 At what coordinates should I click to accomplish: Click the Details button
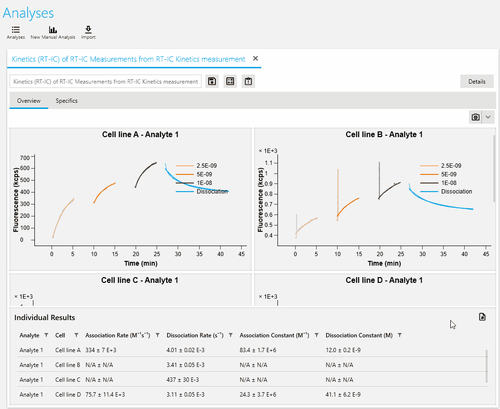(x=477, y=81)
